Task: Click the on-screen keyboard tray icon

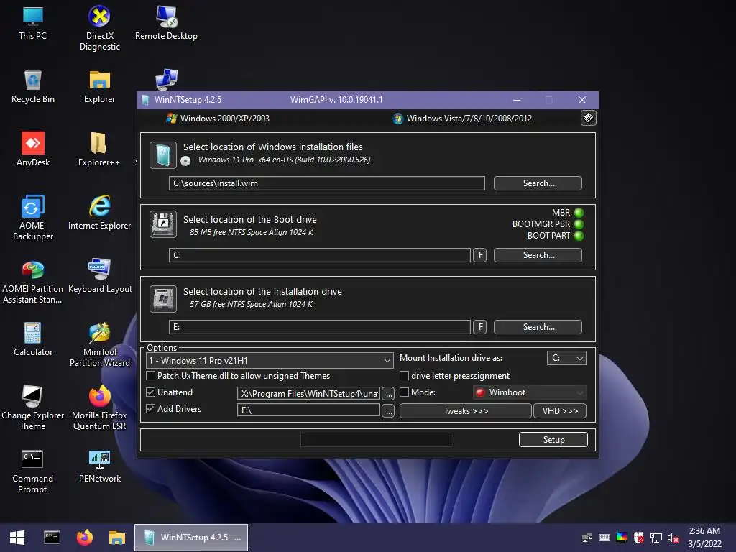Action: (x=604, y=538)
